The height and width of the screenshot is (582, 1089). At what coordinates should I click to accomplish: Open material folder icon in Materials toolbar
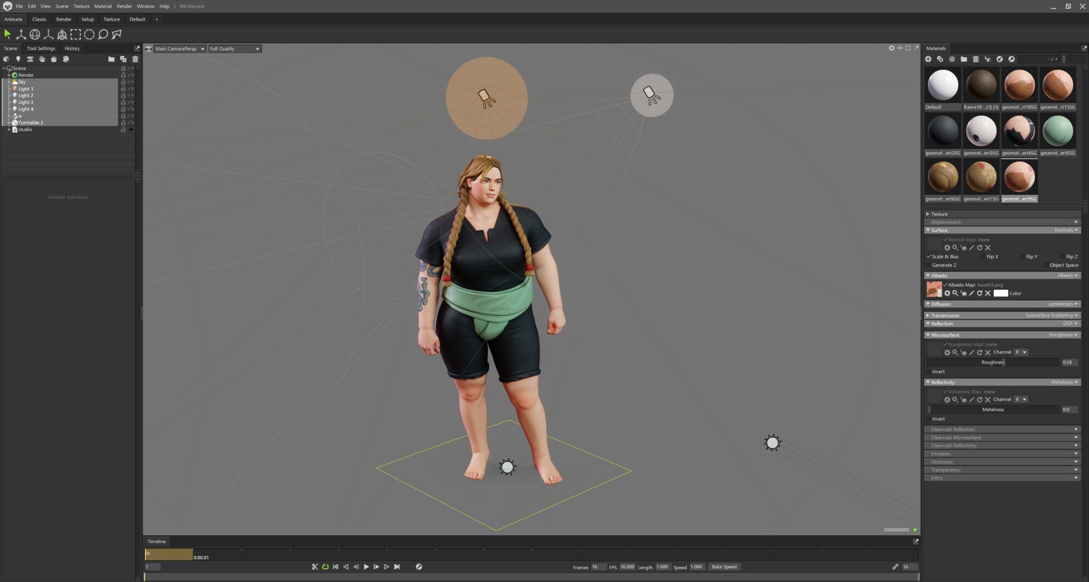[x=964, y=59]
